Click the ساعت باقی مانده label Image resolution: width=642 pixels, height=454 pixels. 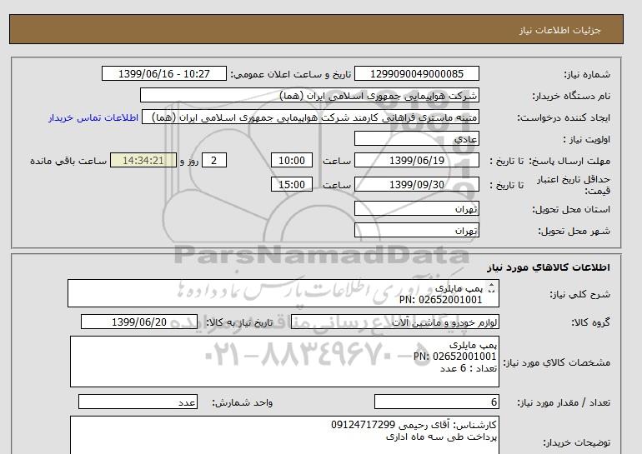[x=68, y=161]
